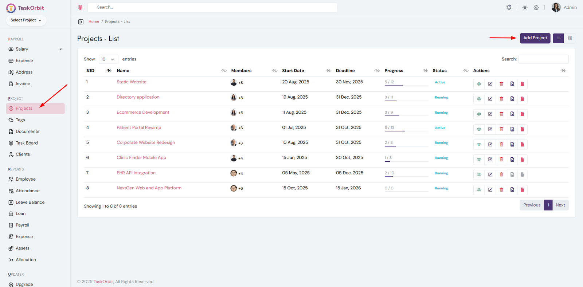Open the Show entries count dropdown
This screenshot has width=583, height=287.
[x=108, y=59]
